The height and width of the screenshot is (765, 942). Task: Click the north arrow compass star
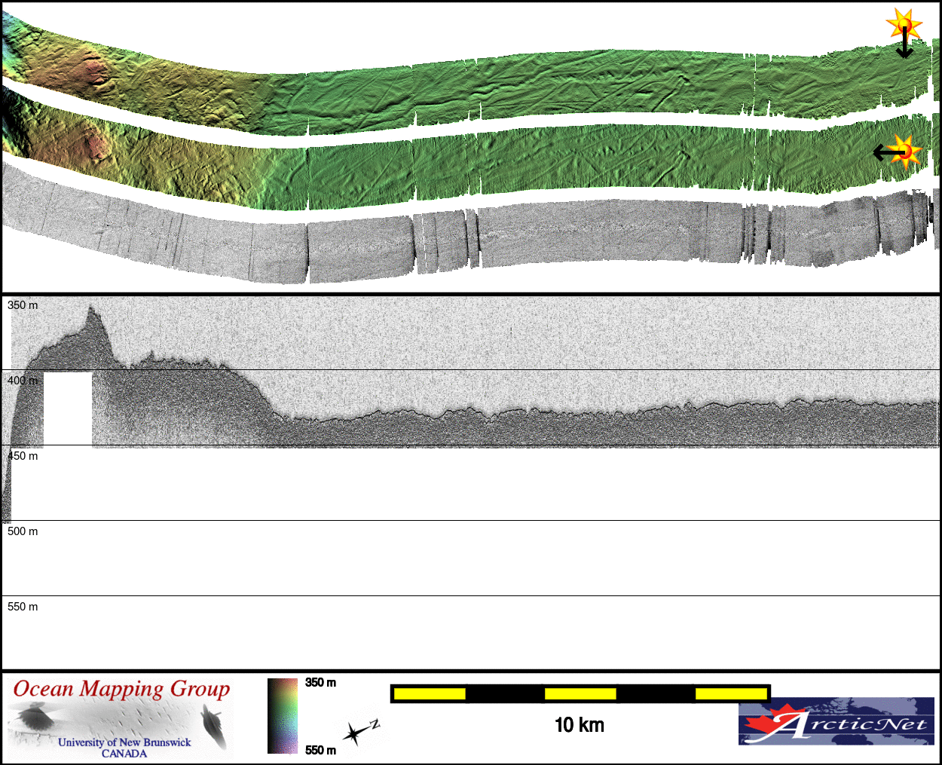point(354,733)
